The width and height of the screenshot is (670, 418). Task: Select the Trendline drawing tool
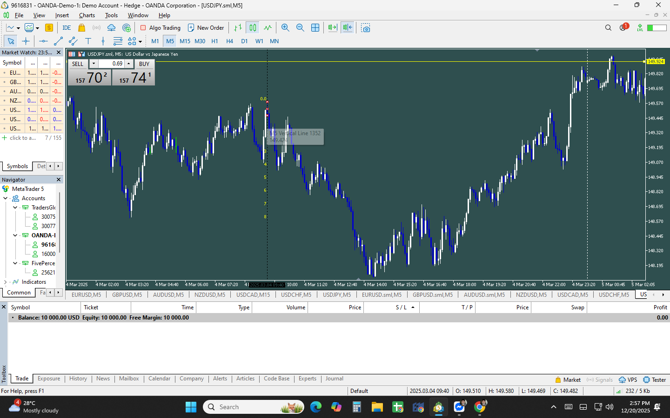click(58, 41)
